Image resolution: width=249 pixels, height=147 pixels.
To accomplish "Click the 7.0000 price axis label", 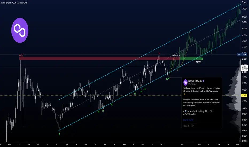I will pyautogui.click(x=244, y=9).
